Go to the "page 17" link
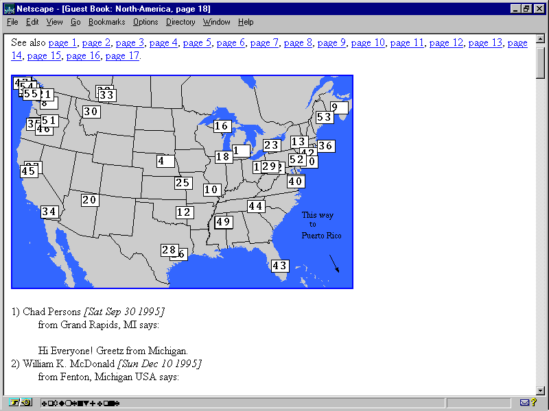This screenshot has width=549, height=411. click(122, 55)
